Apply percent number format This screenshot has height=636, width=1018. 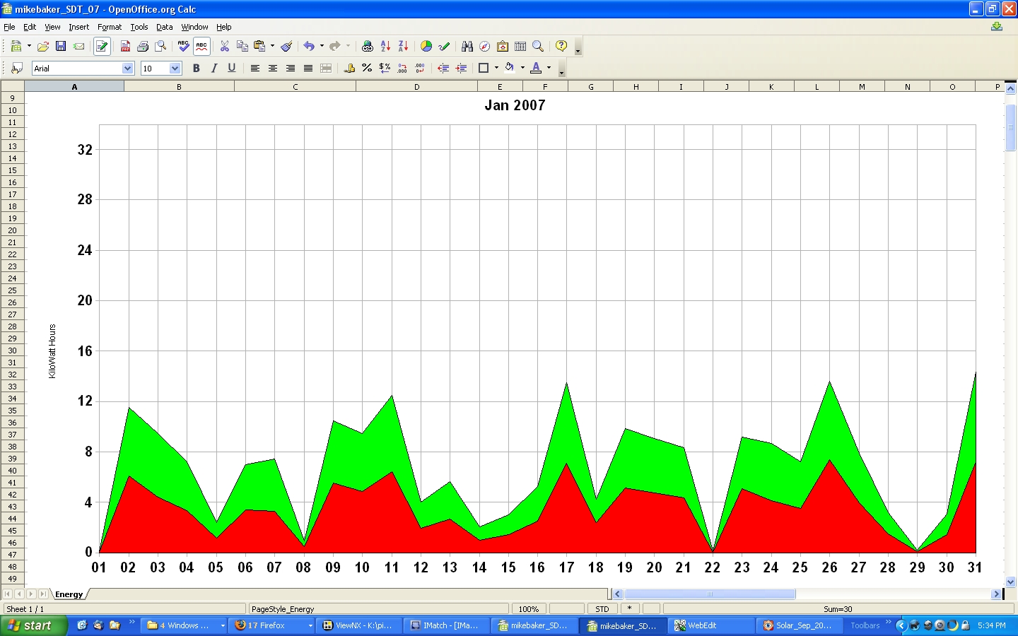click(x=367, y=69)
